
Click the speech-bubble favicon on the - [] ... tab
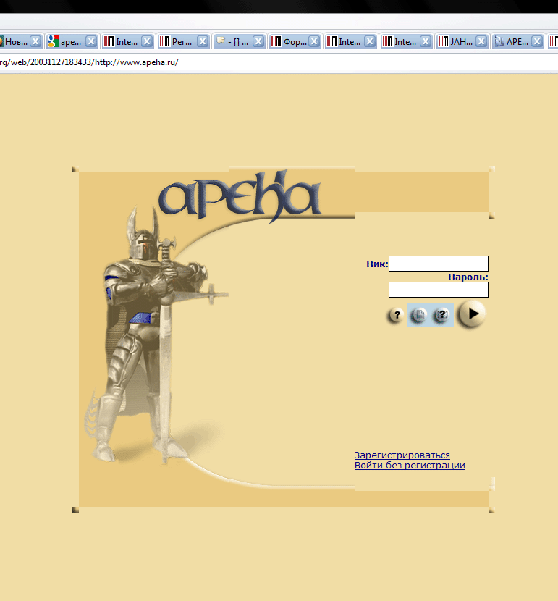coord(220,41)
